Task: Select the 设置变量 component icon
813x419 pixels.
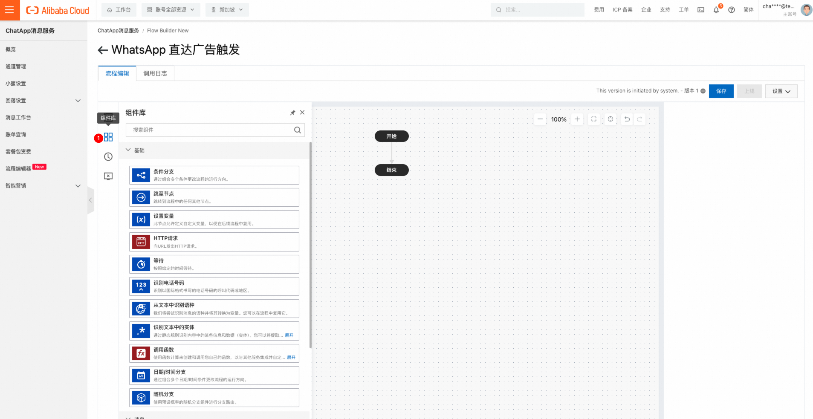Action: click(141, 220)
